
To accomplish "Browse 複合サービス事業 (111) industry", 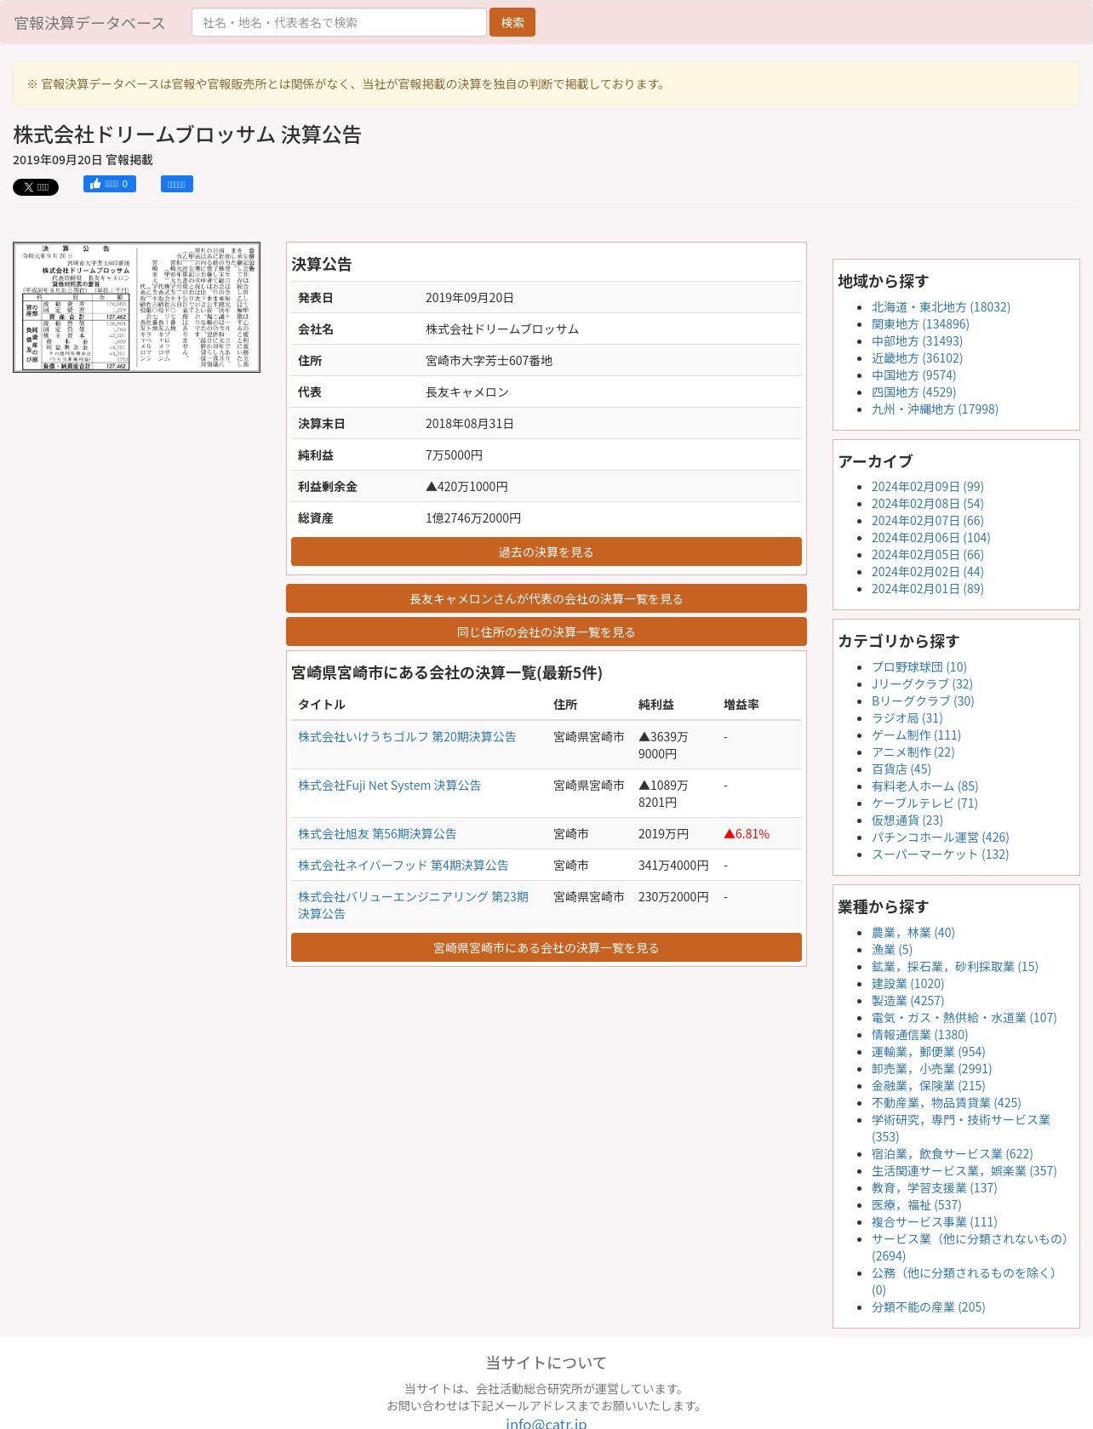I will pyautogui.click(x=935, y=1222).
